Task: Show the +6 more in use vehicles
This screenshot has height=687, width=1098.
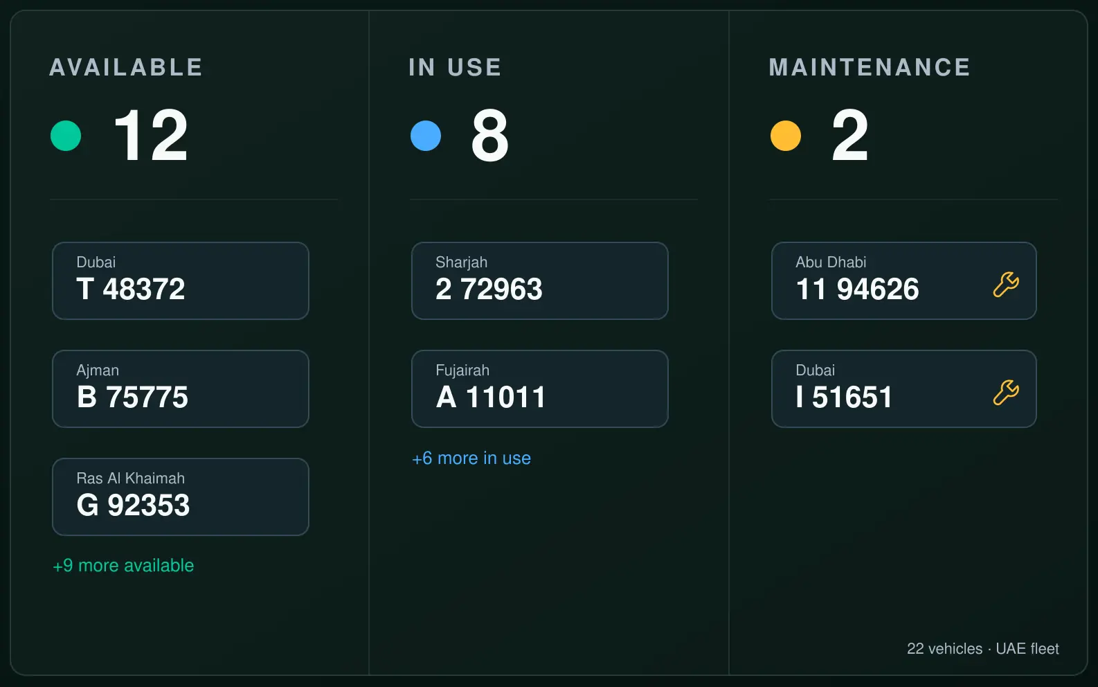Action: (x=471, y=458)
